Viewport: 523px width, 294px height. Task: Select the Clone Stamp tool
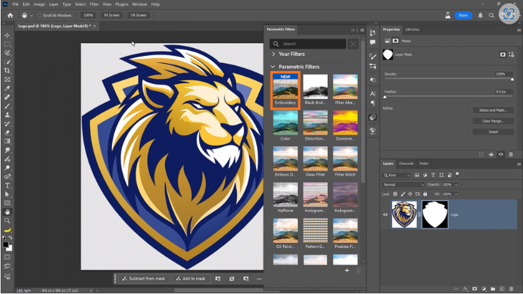(7, 115)
